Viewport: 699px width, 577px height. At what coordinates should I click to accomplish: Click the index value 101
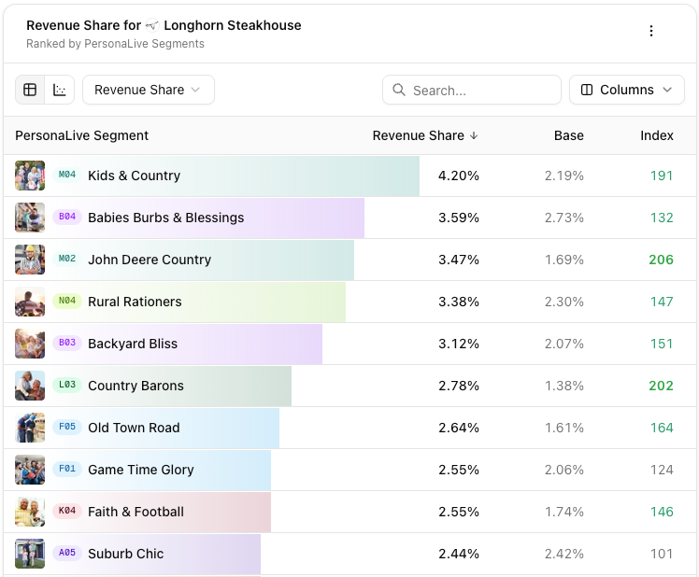point(662,554)
